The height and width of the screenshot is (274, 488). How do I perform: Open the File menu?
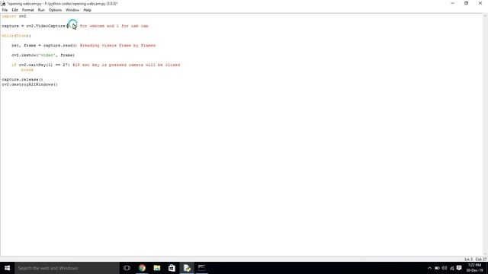(5, 10)
